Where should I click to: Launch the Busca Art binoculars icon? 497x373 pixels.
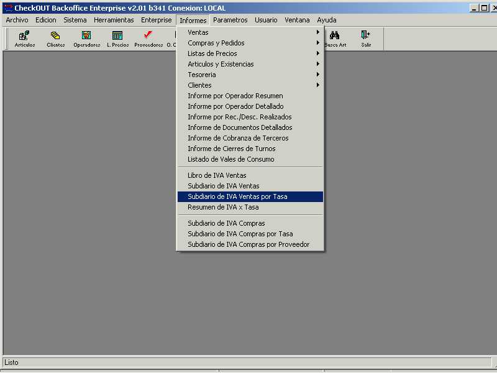point(335,39)
